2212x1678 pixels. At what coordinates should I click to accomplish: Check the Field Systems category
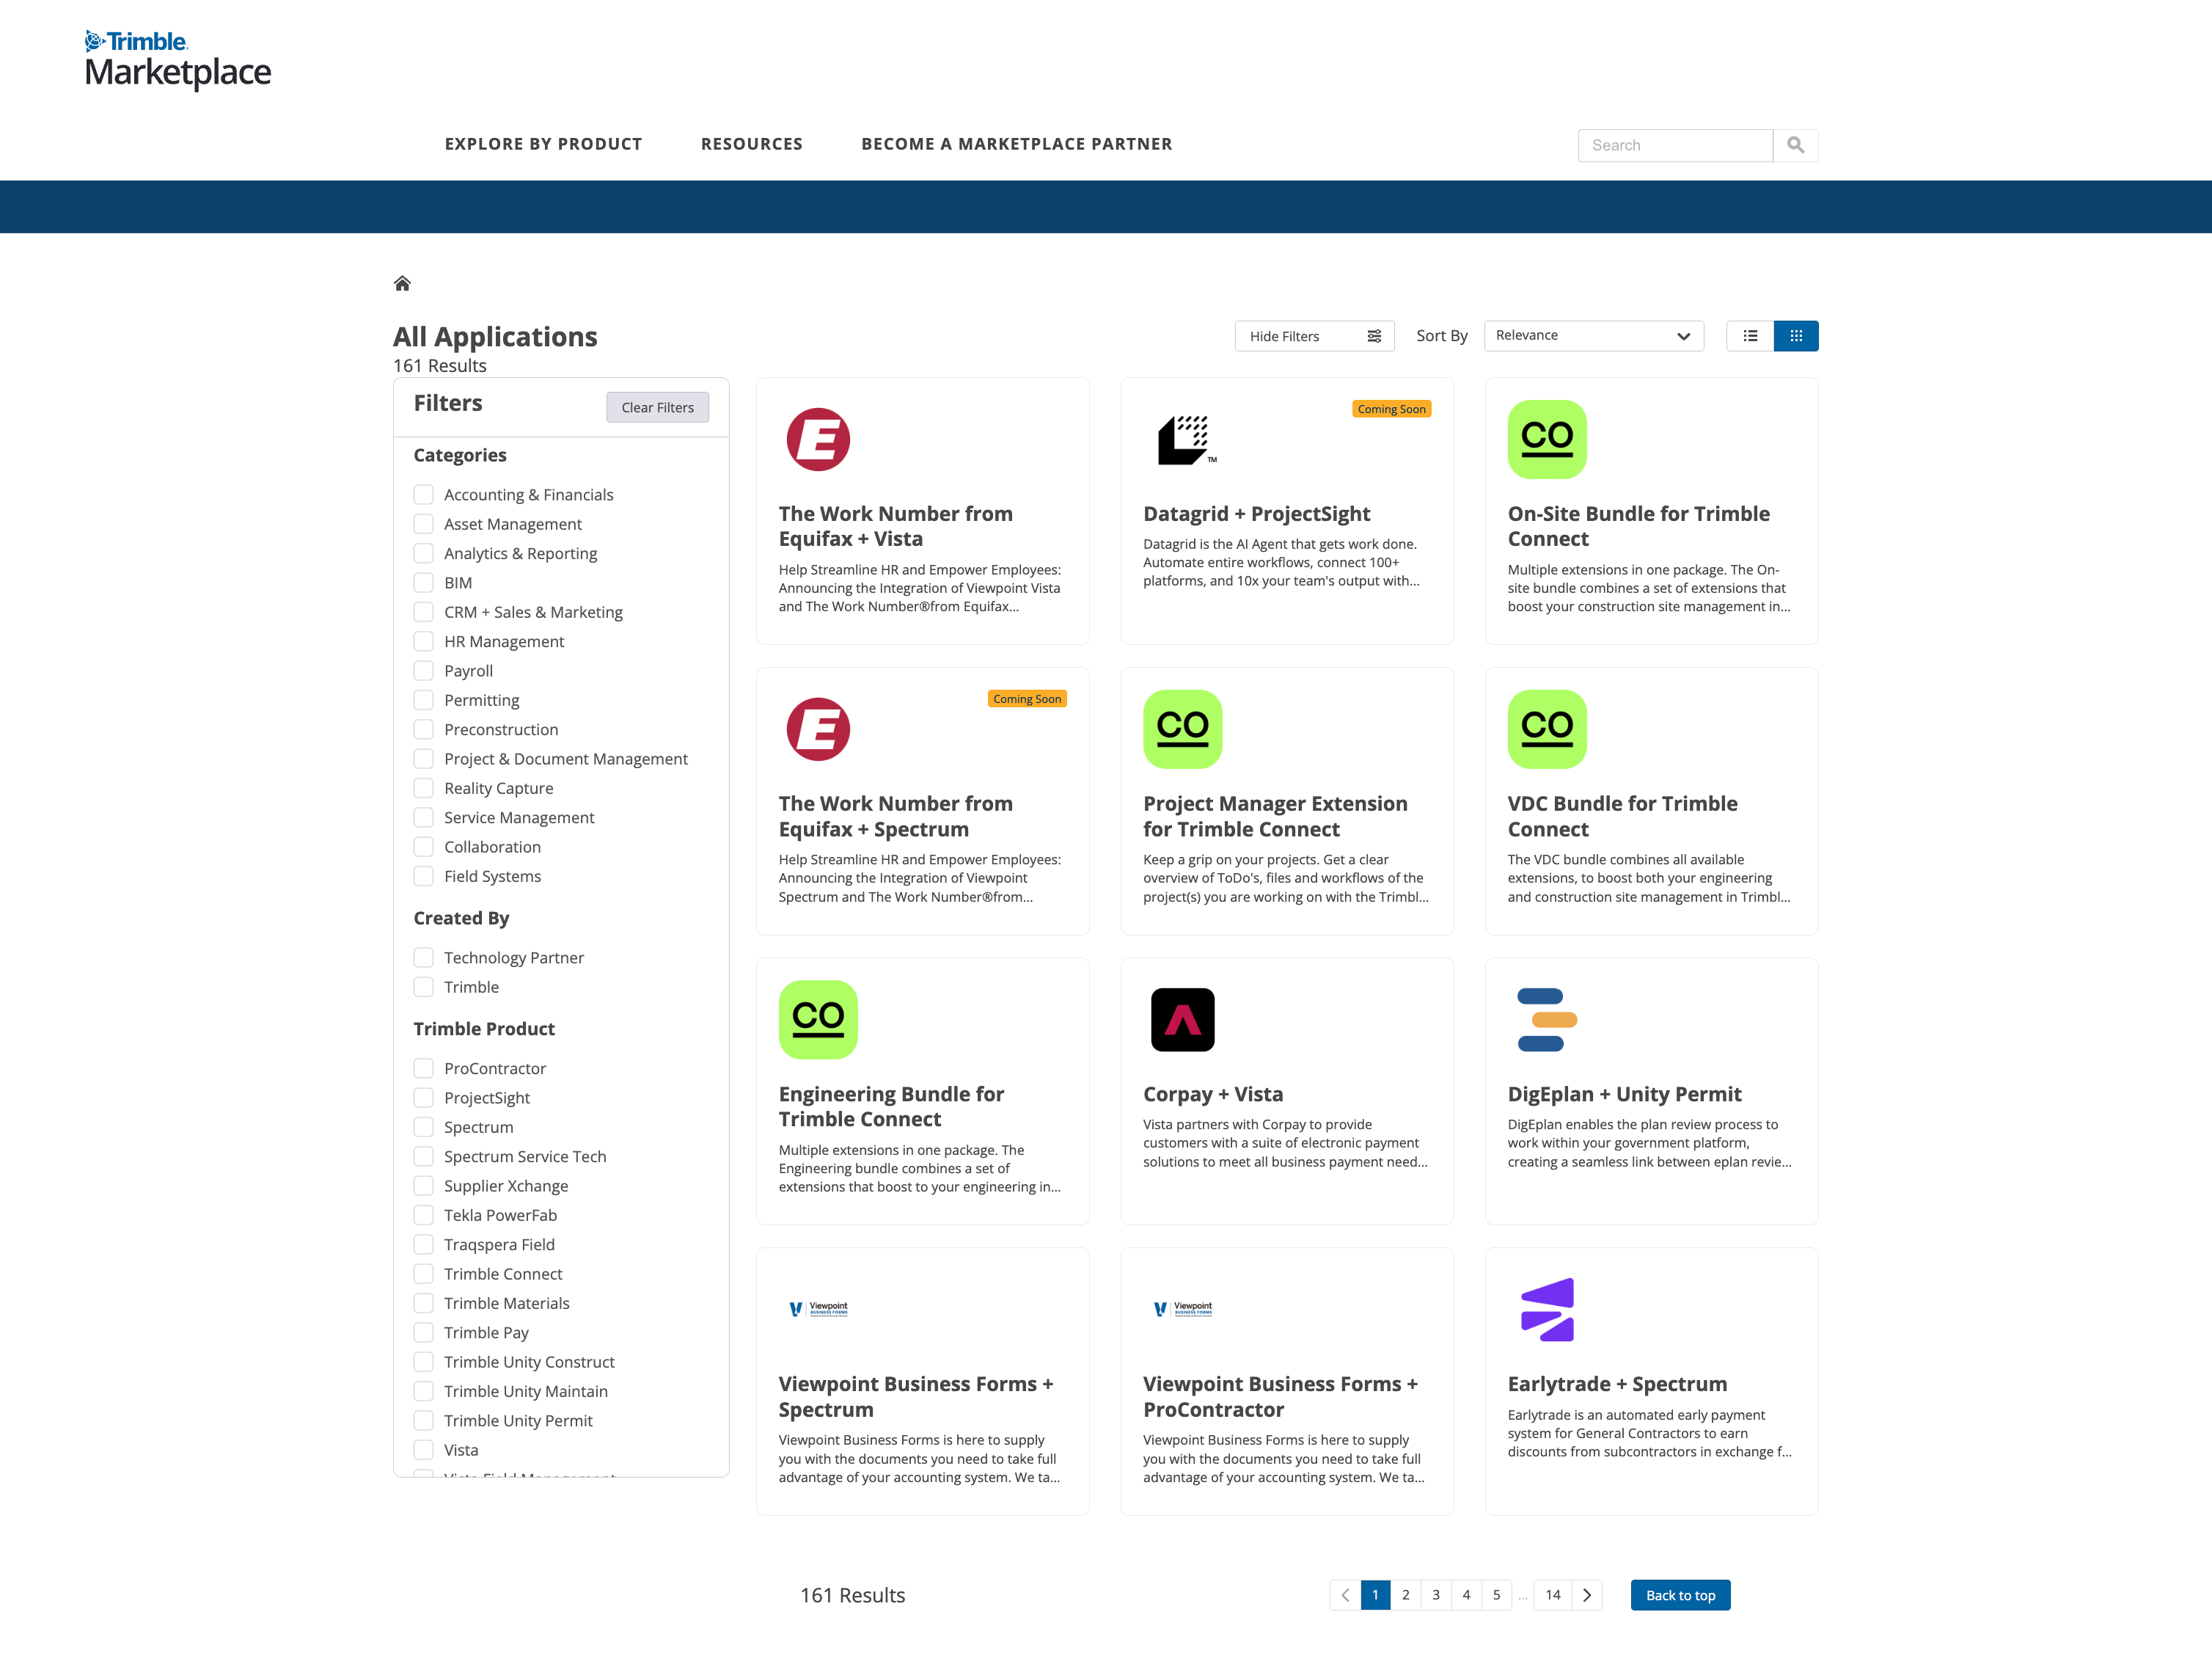(x=424, y=877)
